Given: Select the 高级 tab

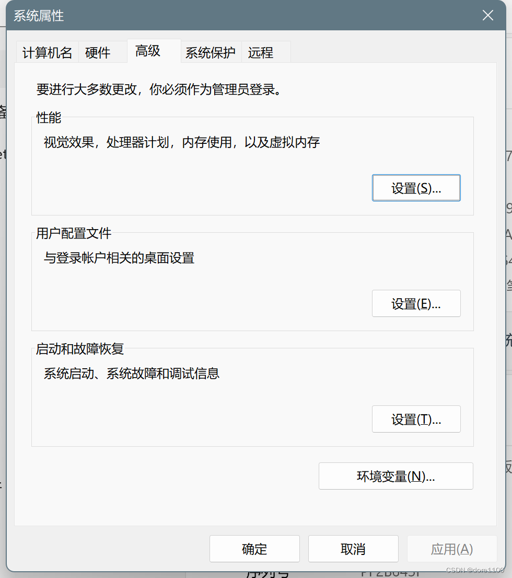Looking at the screenshot, I should point(154,51).
